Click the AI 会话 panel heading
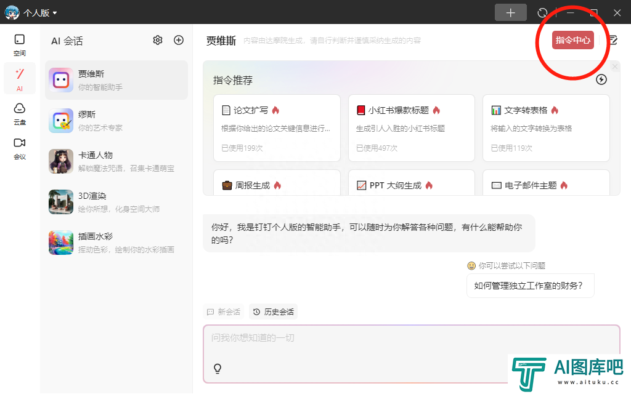The height and width of the screenshot is (394, 631). pyautogui.click(x=67, y=41)
